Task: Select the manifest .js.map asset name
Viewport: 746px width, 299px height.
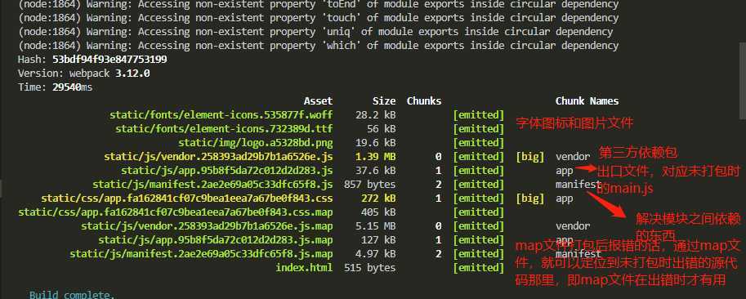Action: [201, 253]
